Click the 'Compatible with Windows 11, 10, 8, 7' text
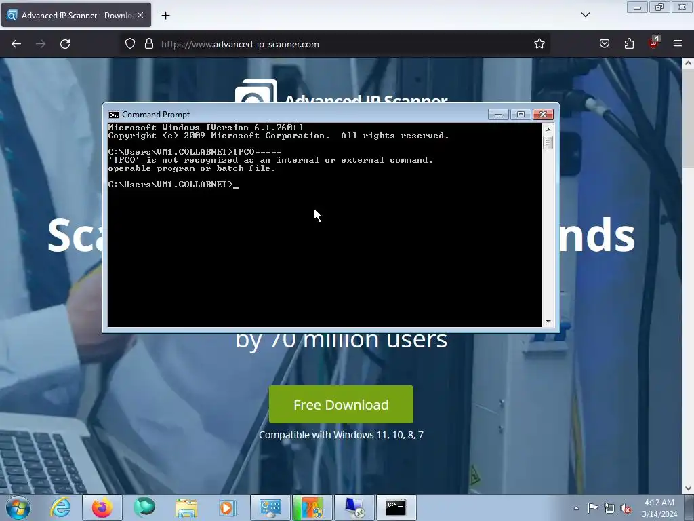Image resolution: width=694 pixels, height=521 pixels. [342, 435]
